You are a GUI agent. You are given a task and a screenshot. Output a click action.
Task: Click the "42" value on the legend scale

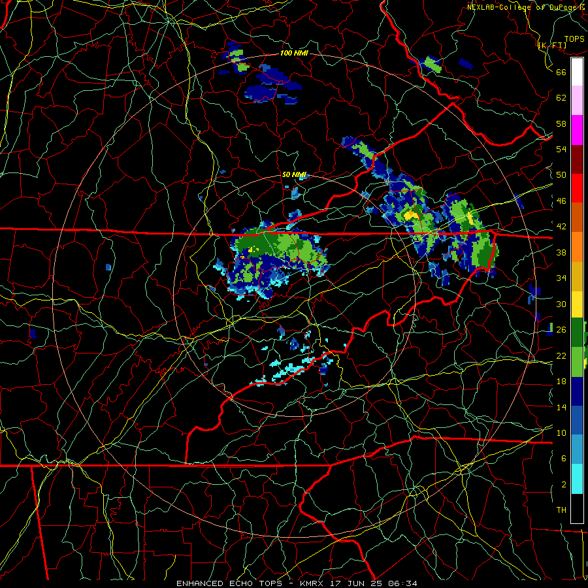pos(561,227)
